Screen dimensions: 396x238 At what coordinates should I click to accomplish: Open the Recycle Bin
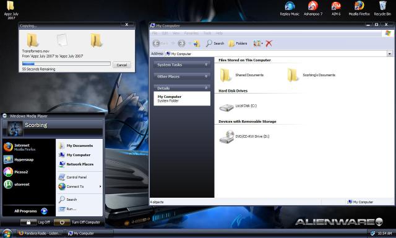tap(382, 9)
